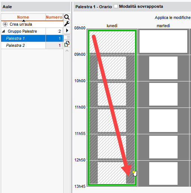Image resolution: width=191 pixels, height=193 pixels.
Task: Click the plus icon beside Crea un'aula
Action: point(5,24)
